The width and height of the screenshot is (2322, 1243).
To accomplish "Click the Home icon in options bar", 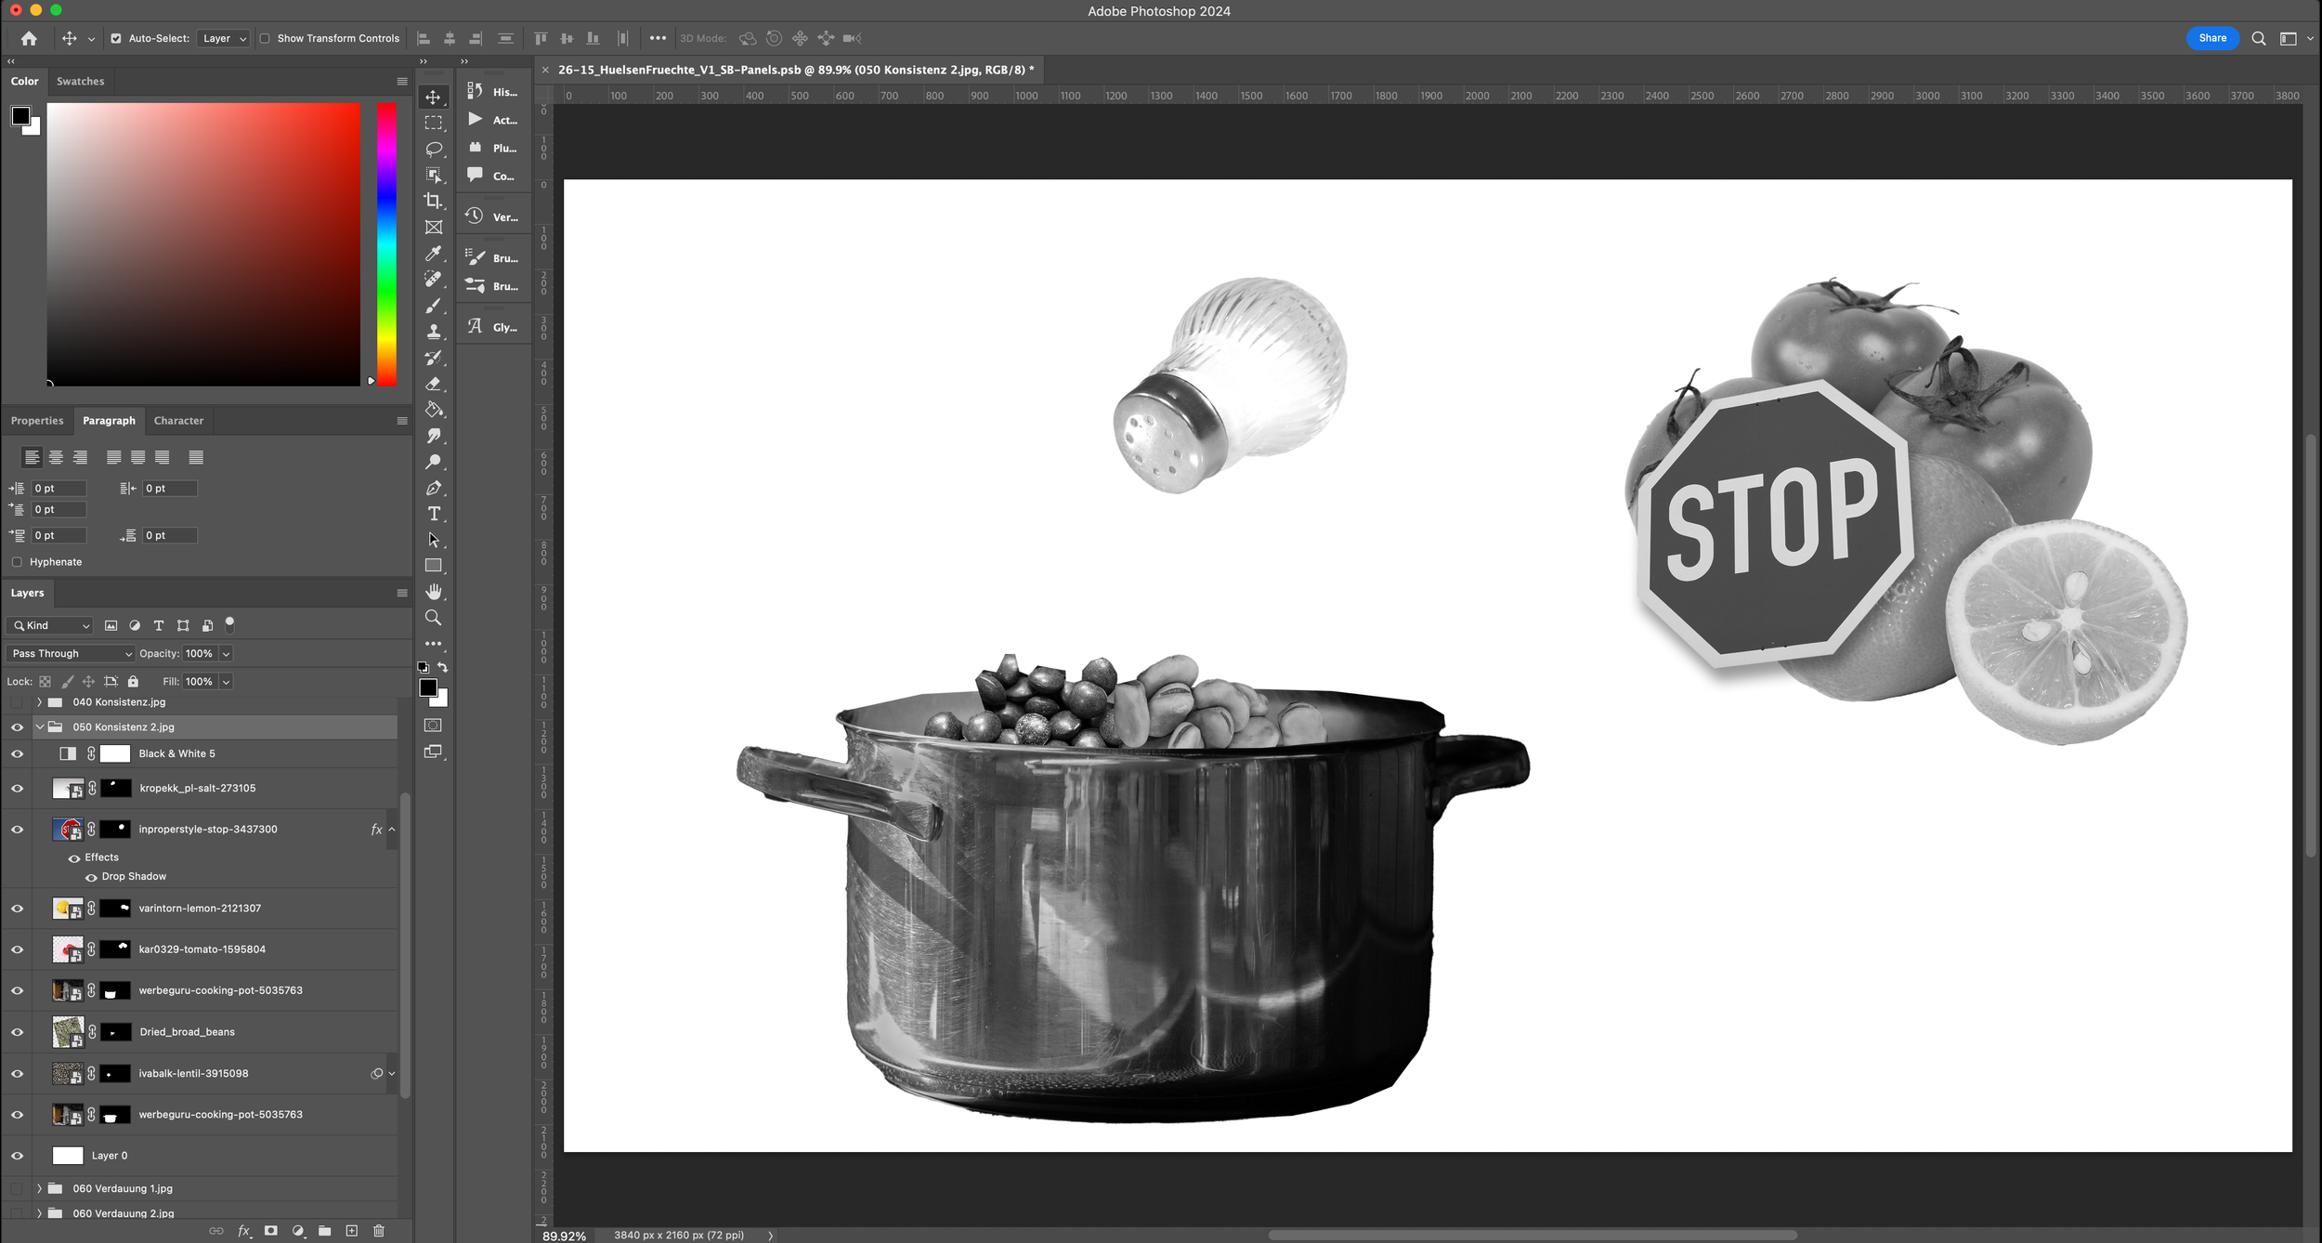I will tap(29, 38).
